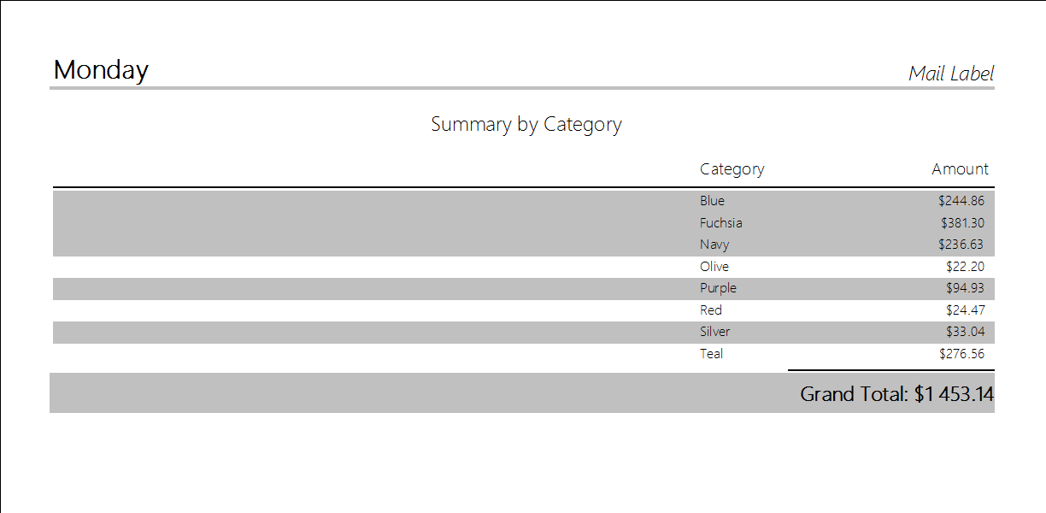Click the Navy category label
This screenshot has height=513, width=1046.
[714, 245]
